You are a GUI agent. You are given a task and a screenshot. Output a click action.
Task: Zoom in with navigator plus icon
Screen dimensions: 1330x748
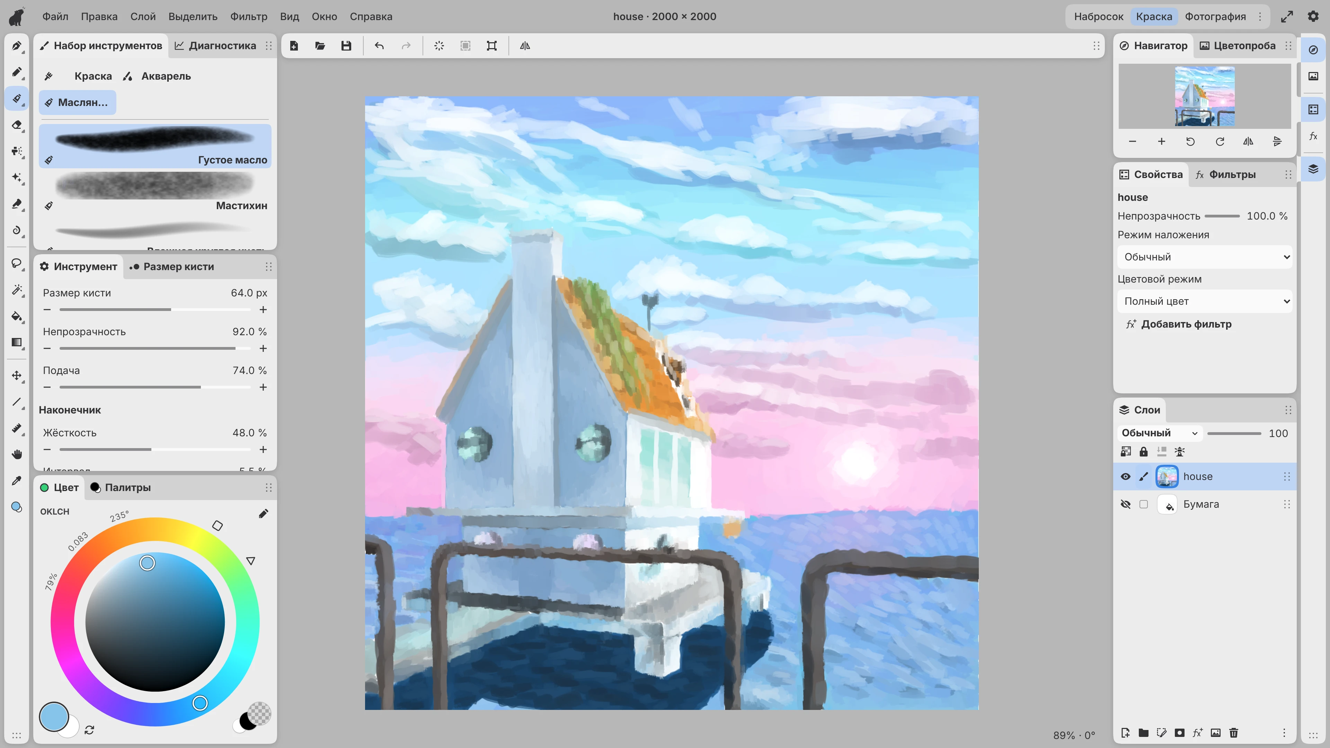pyautogui.click(x=1161, y=141)
